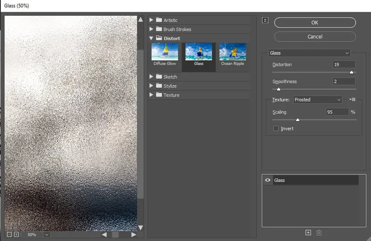Hide the Glass effect layer eye

[268, 180]
